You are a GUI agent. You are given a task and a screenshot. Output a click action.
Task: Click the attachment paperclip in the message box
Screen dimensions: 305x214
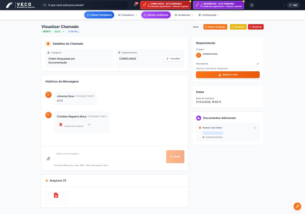[x=48, y=158]
